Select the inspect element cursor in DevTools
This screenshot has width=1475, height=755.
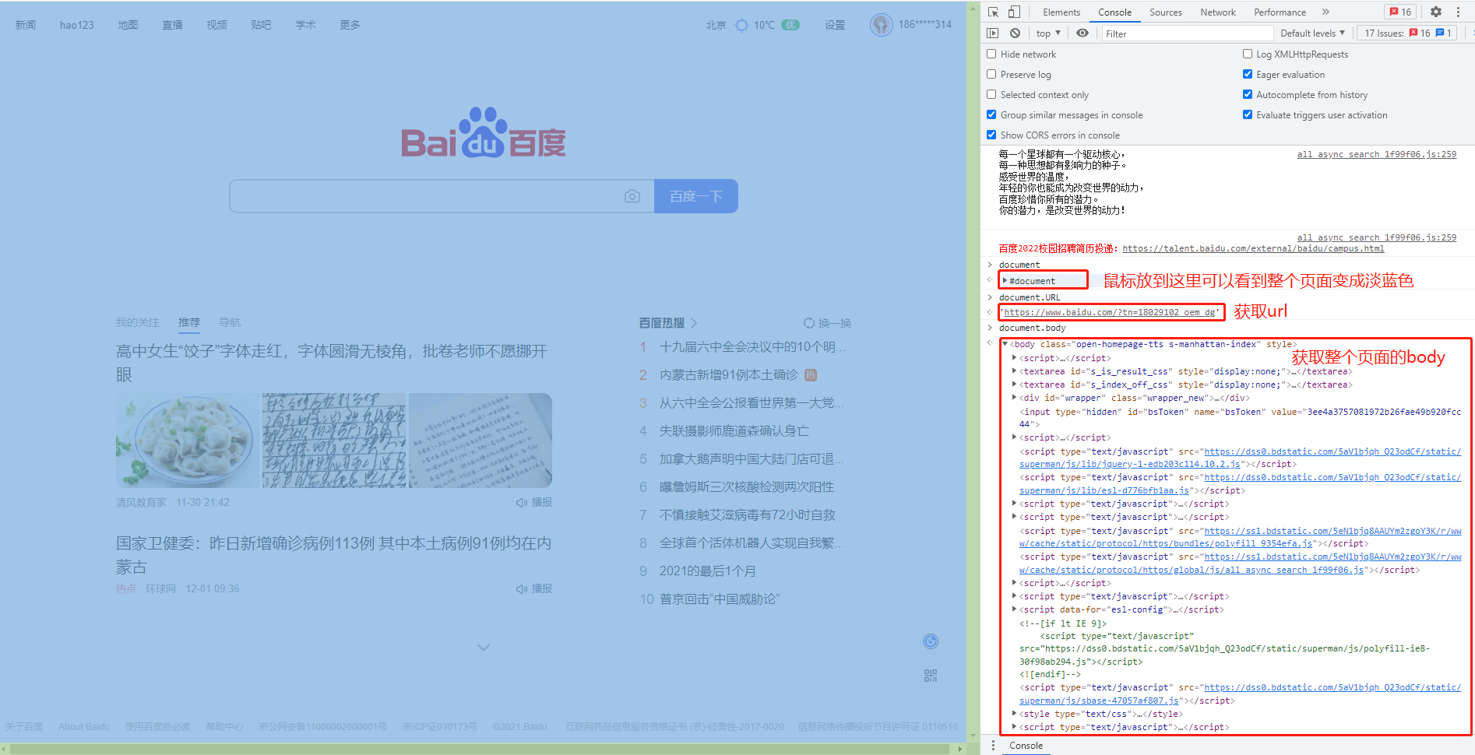[x=993, y=12]
